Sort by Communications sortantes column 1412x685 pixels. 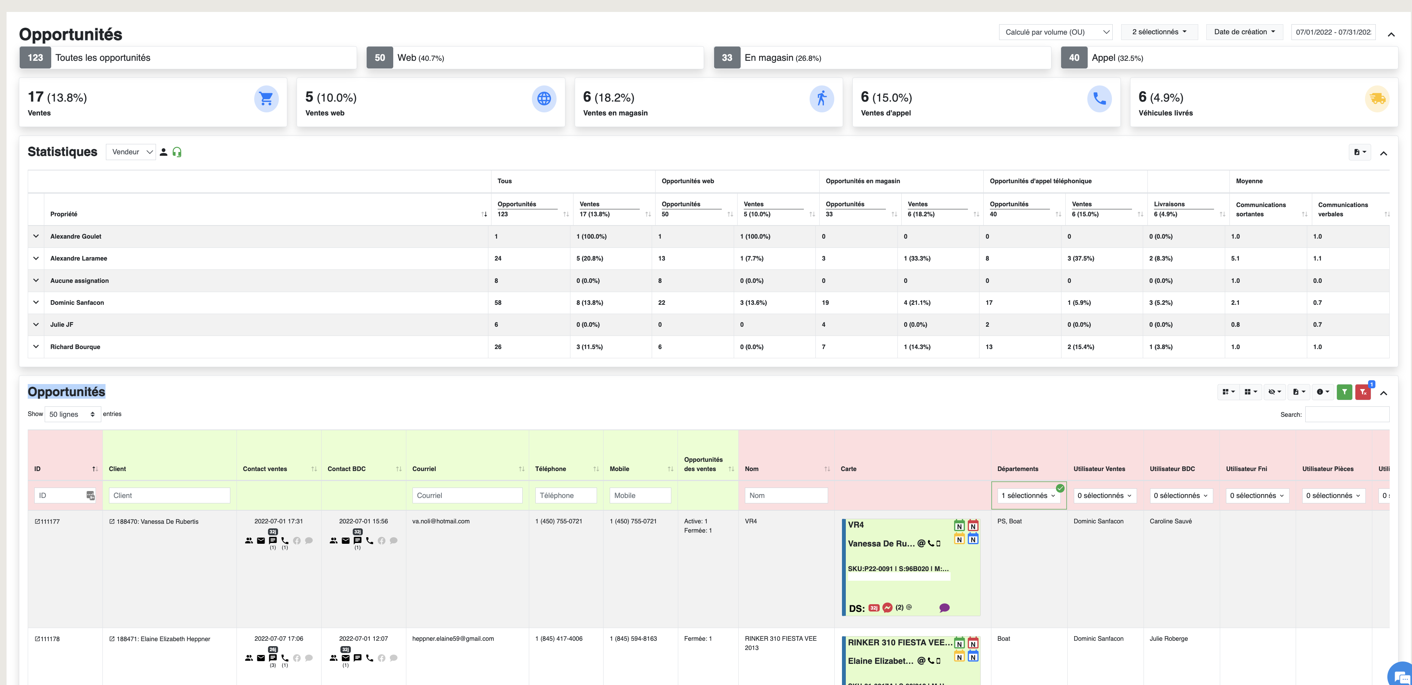click(1305, 214)
